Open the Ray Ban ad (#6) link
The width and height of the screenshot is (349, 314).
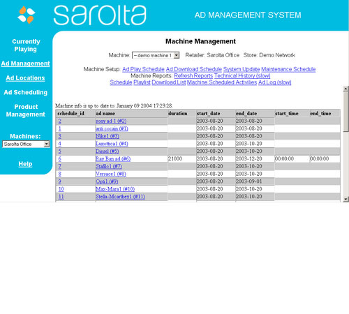coord(113,159)
